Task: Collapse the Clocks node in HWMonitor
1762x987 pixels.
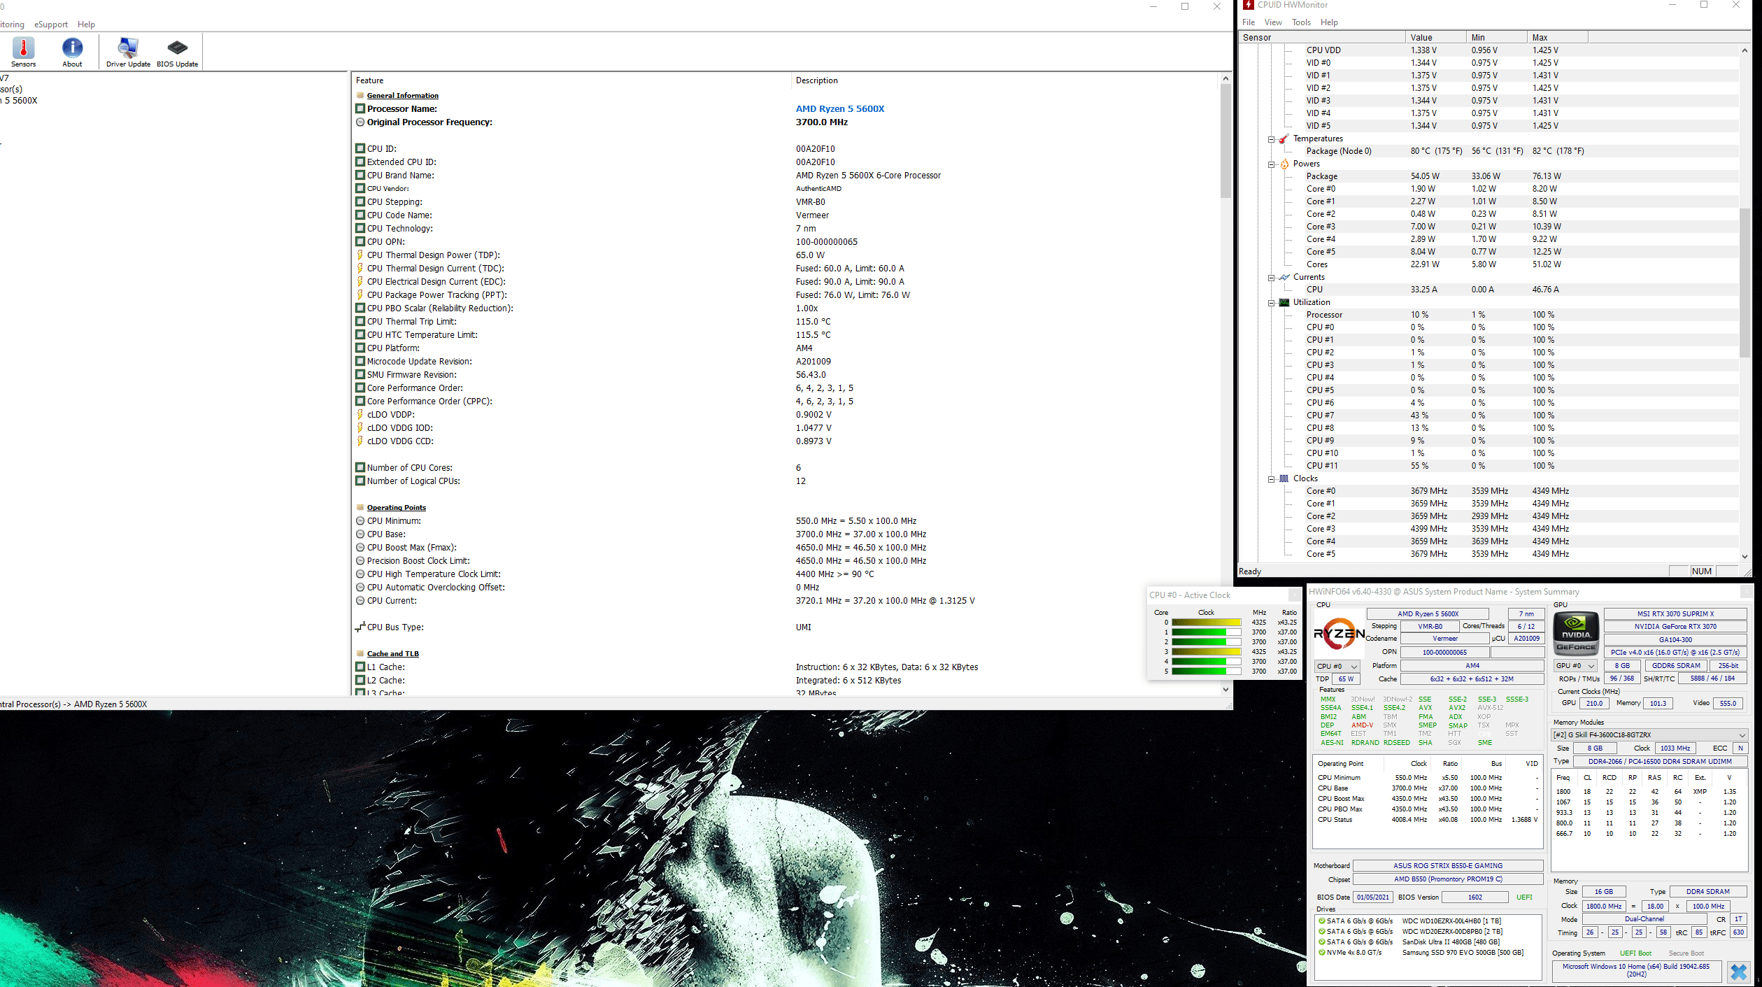Action: tap(1272, 479)
